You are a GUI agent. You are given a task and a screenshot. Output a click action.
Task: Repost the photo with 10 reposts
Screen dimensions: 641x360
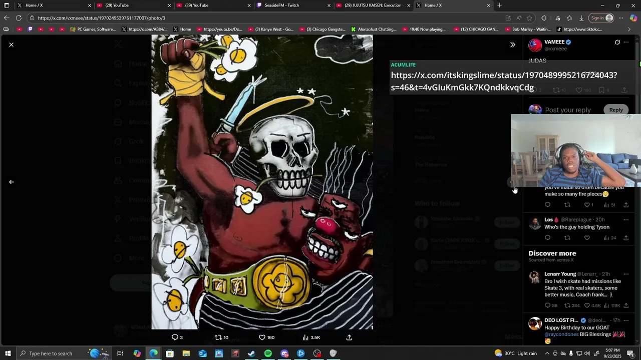[221, 337]
